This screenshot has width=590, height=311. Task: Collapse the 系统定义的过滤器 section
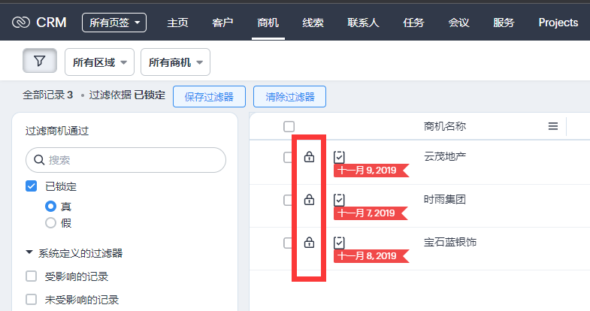[29, 253]
